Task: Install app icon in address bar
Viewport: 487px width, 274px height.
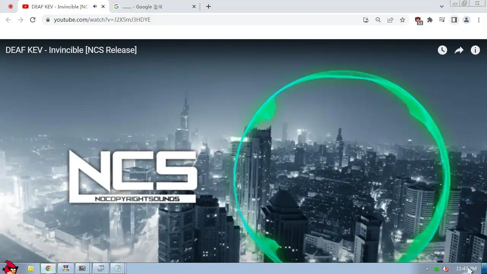Action: coord(366,20)
